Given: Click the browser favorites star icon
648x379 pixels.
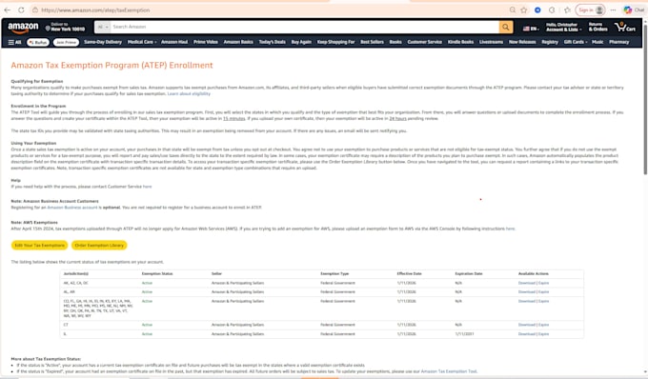Looking at the screenshot, I should point(524,10).
